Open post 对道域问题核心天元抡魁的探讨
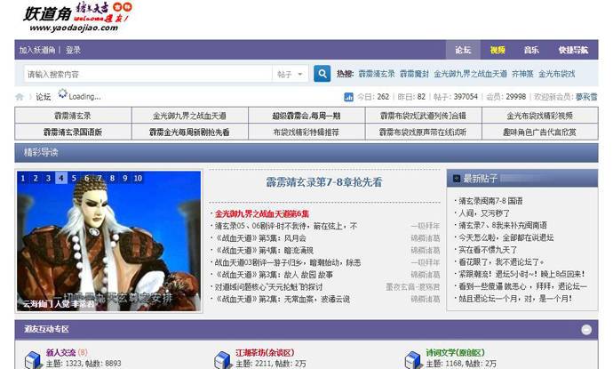 point(268,287)
